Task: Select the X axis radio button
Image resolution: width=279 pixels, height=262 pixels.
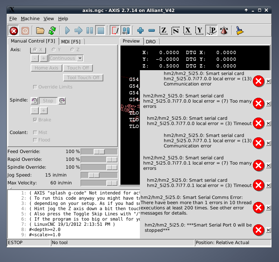Action: (x=38, y=50)
